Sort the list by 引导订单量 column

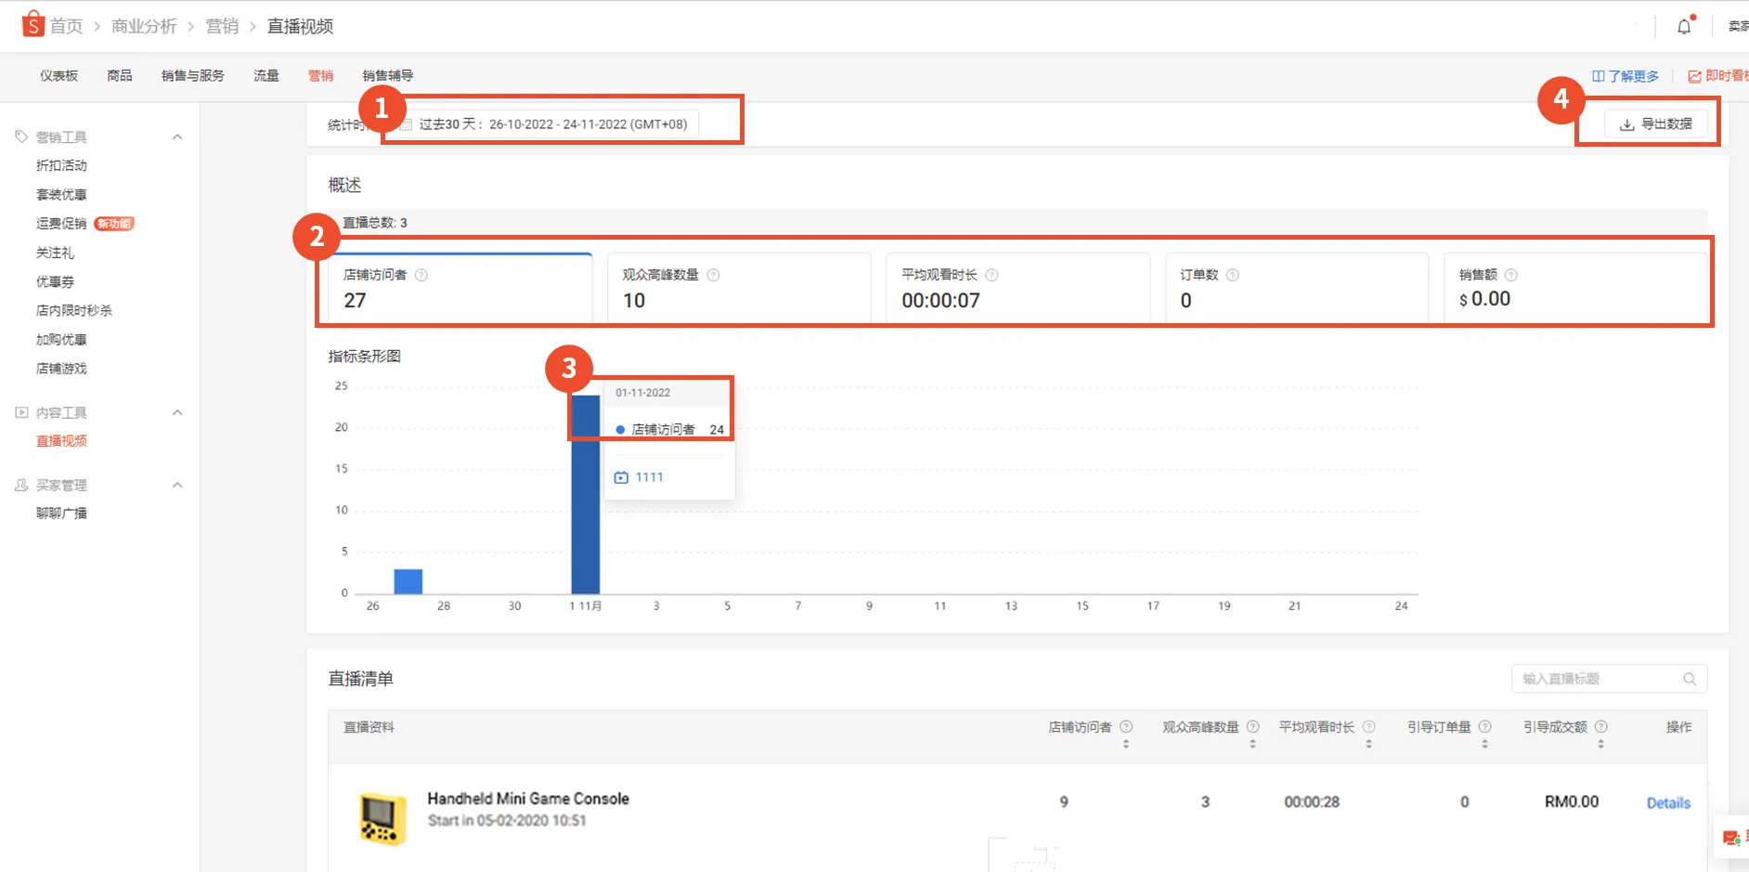(x=1484, y=743)
